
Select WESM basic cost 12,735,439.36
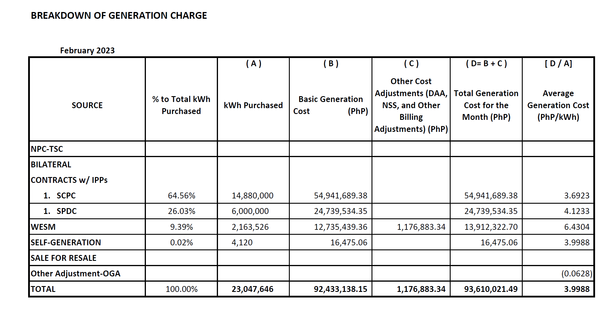pyautogui.click(x=340, y=227)
